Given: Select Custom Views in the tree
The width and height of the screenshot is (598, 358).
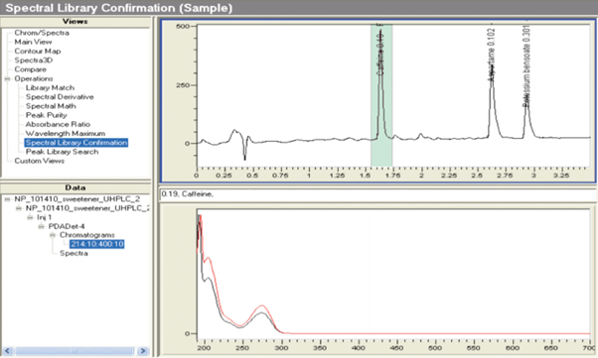Looking at the screenshot, I should 40,161.
